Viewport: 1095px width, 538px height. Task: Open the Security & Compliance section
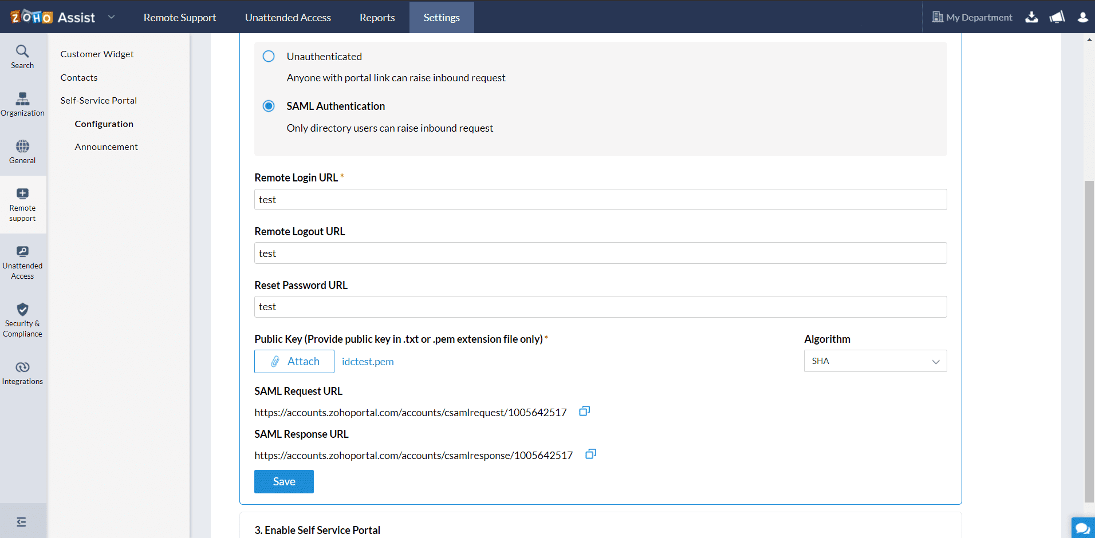tap(22, 319)
